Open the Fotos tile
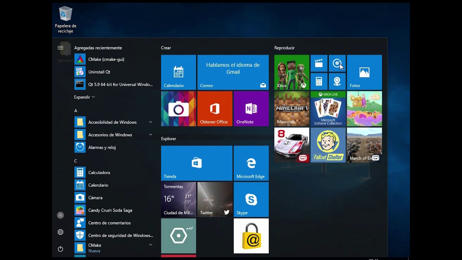Viewport: 462px width, 260px height. (x=364, y=72)
